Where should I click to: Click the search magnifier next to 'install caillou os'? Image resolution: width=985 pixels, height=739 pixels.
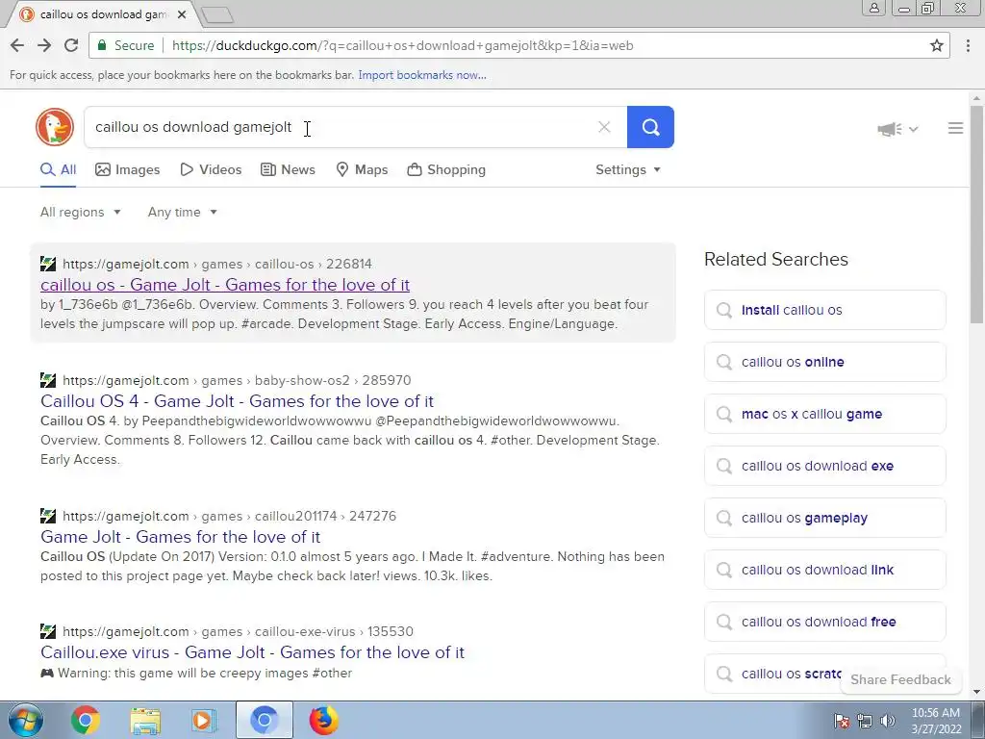pyautogui.click(x=724, y=310)
